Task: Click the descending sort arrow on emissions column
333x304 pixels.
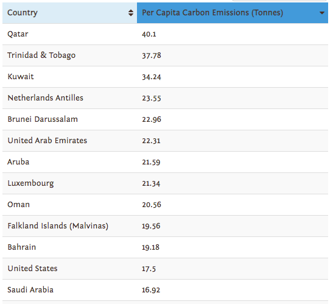Action: pos(322,13)
